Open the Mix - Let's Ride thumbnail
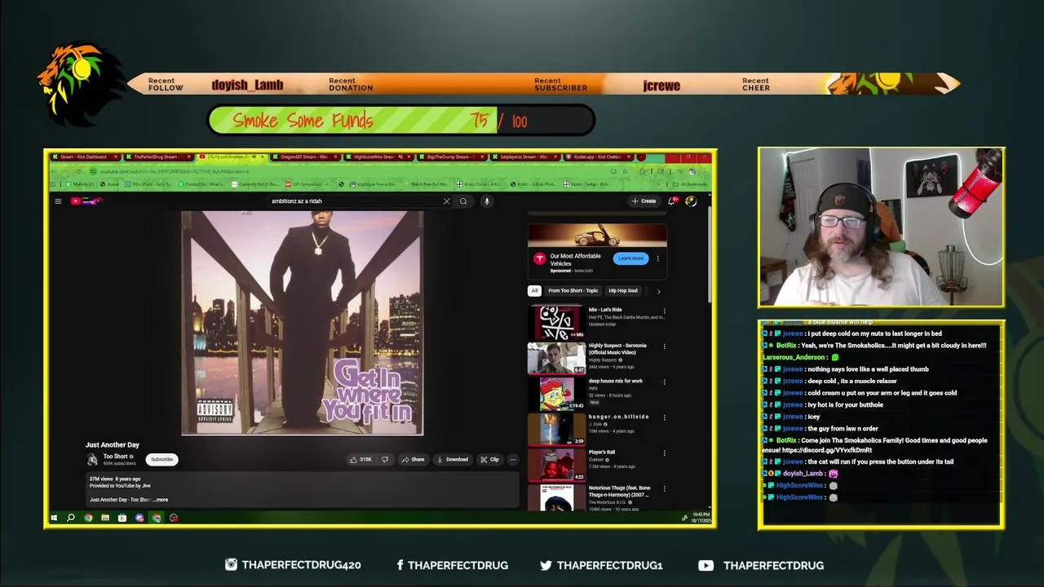This screenshot has width=1044, height=587. point(556,322)
